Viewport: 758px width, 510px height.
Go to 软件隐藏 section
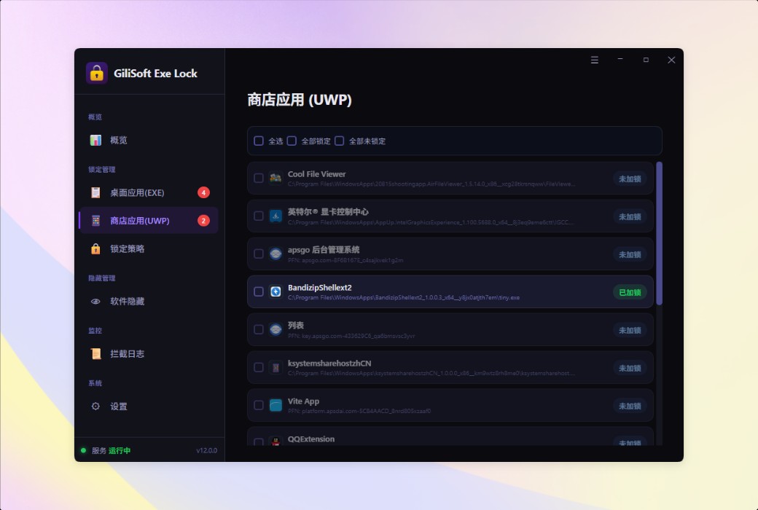click(149, 301)
